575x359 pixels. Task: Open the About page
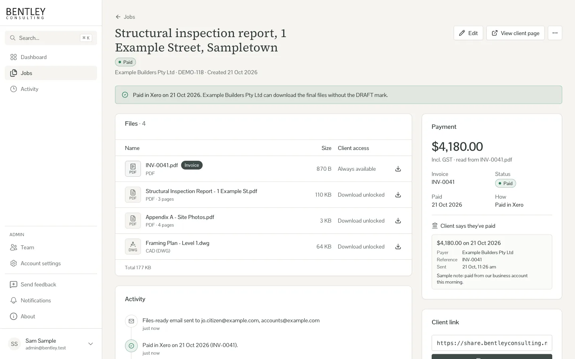point(51,316)
